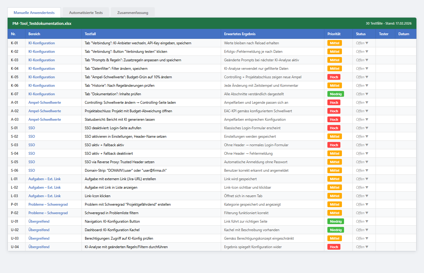424x273 pixels.
Task: Click the Mittel priority badge in row L-03
Action: tap(334, 196)
